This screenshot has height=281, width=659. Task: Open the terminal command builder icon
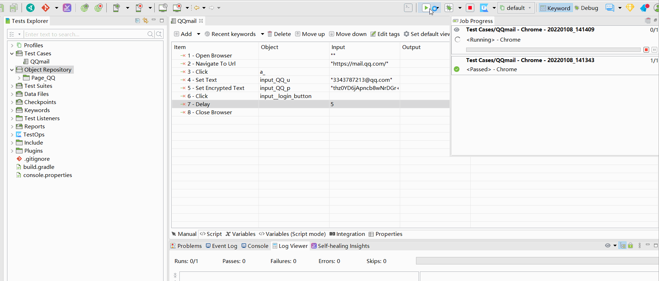408,8
